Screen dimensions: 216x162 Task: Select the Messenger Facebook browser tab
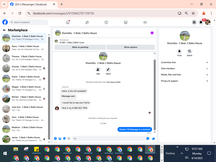point(33,4)
